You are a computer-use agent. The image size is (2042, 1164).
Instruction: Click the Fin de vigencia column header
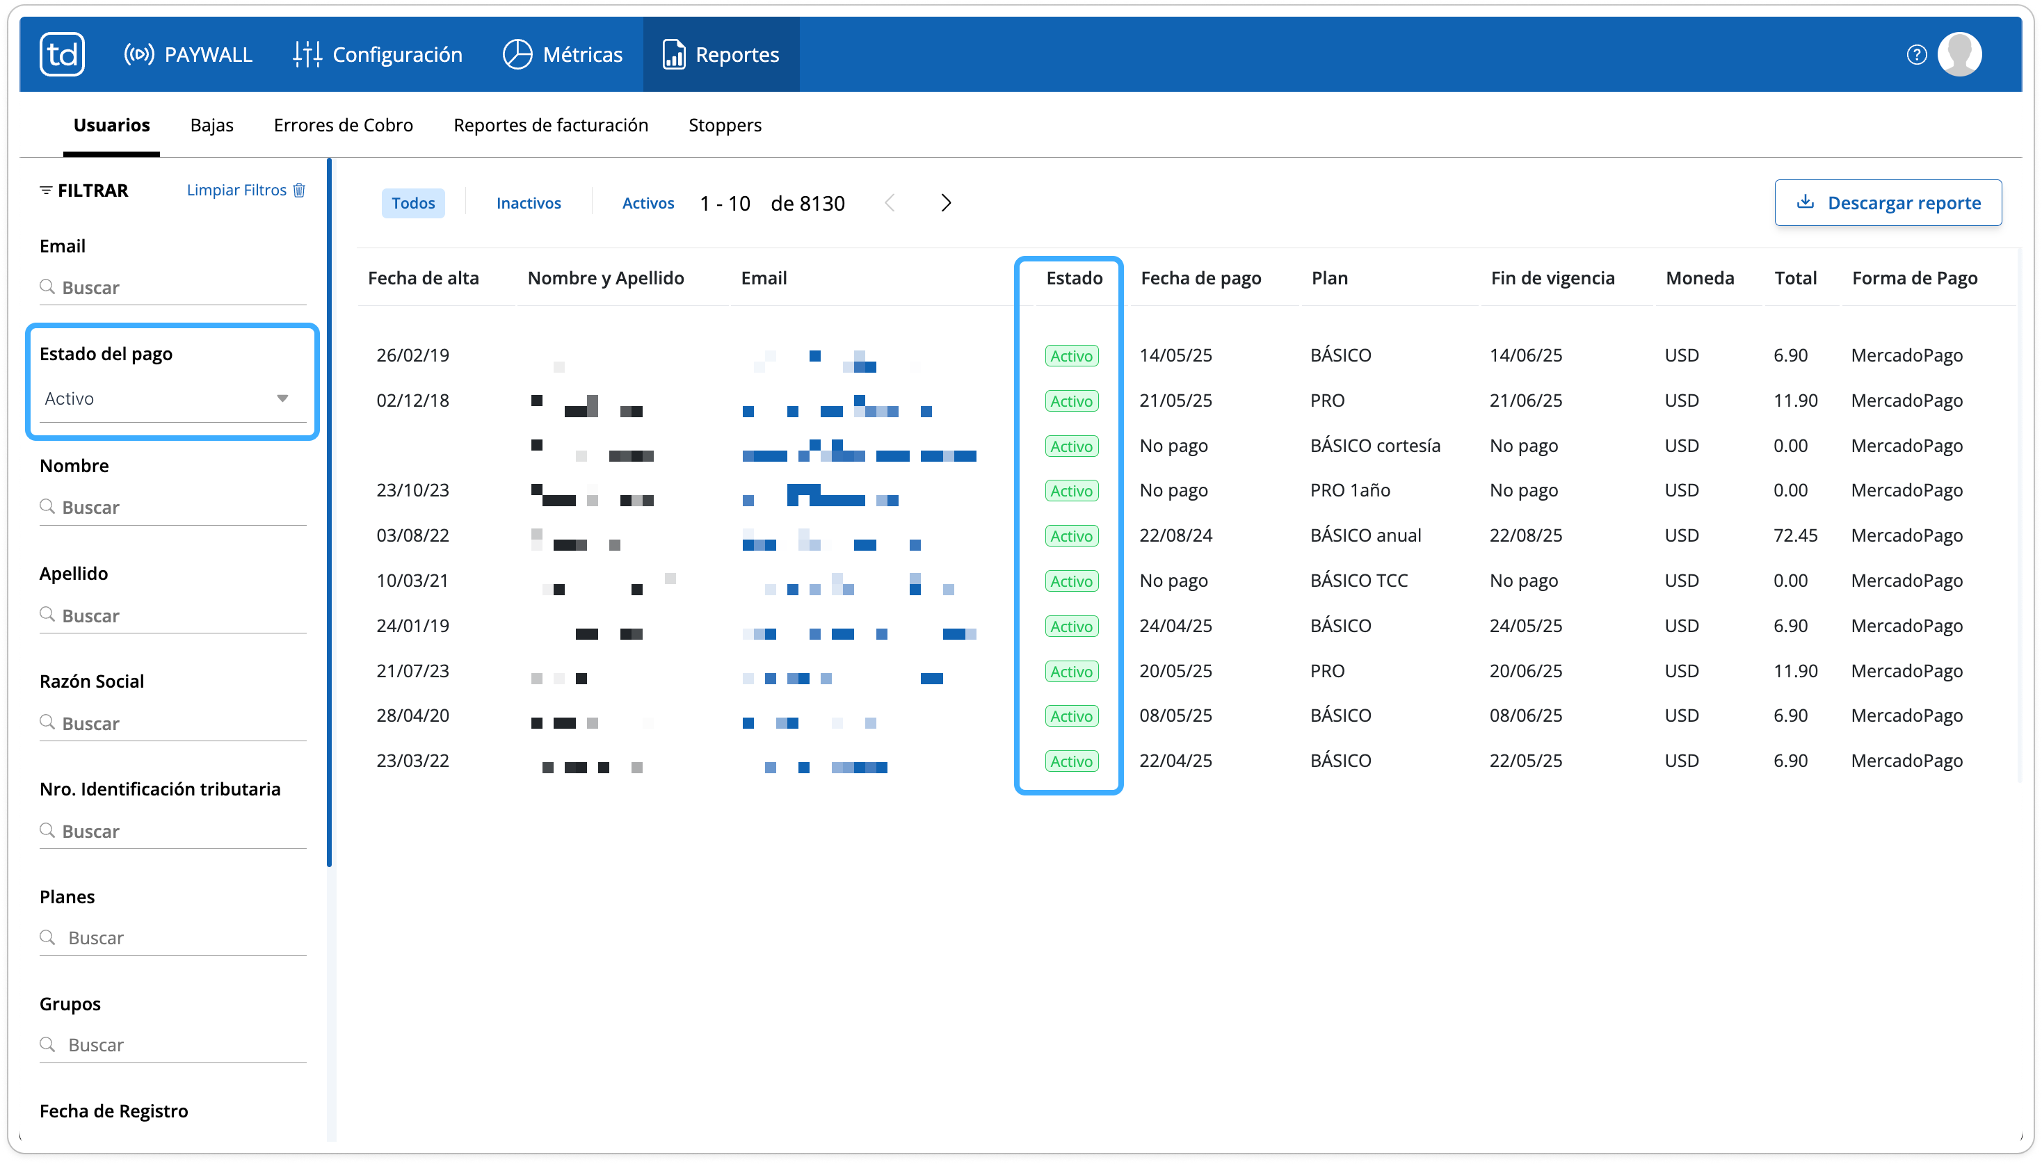click(x=1552, y=277)
